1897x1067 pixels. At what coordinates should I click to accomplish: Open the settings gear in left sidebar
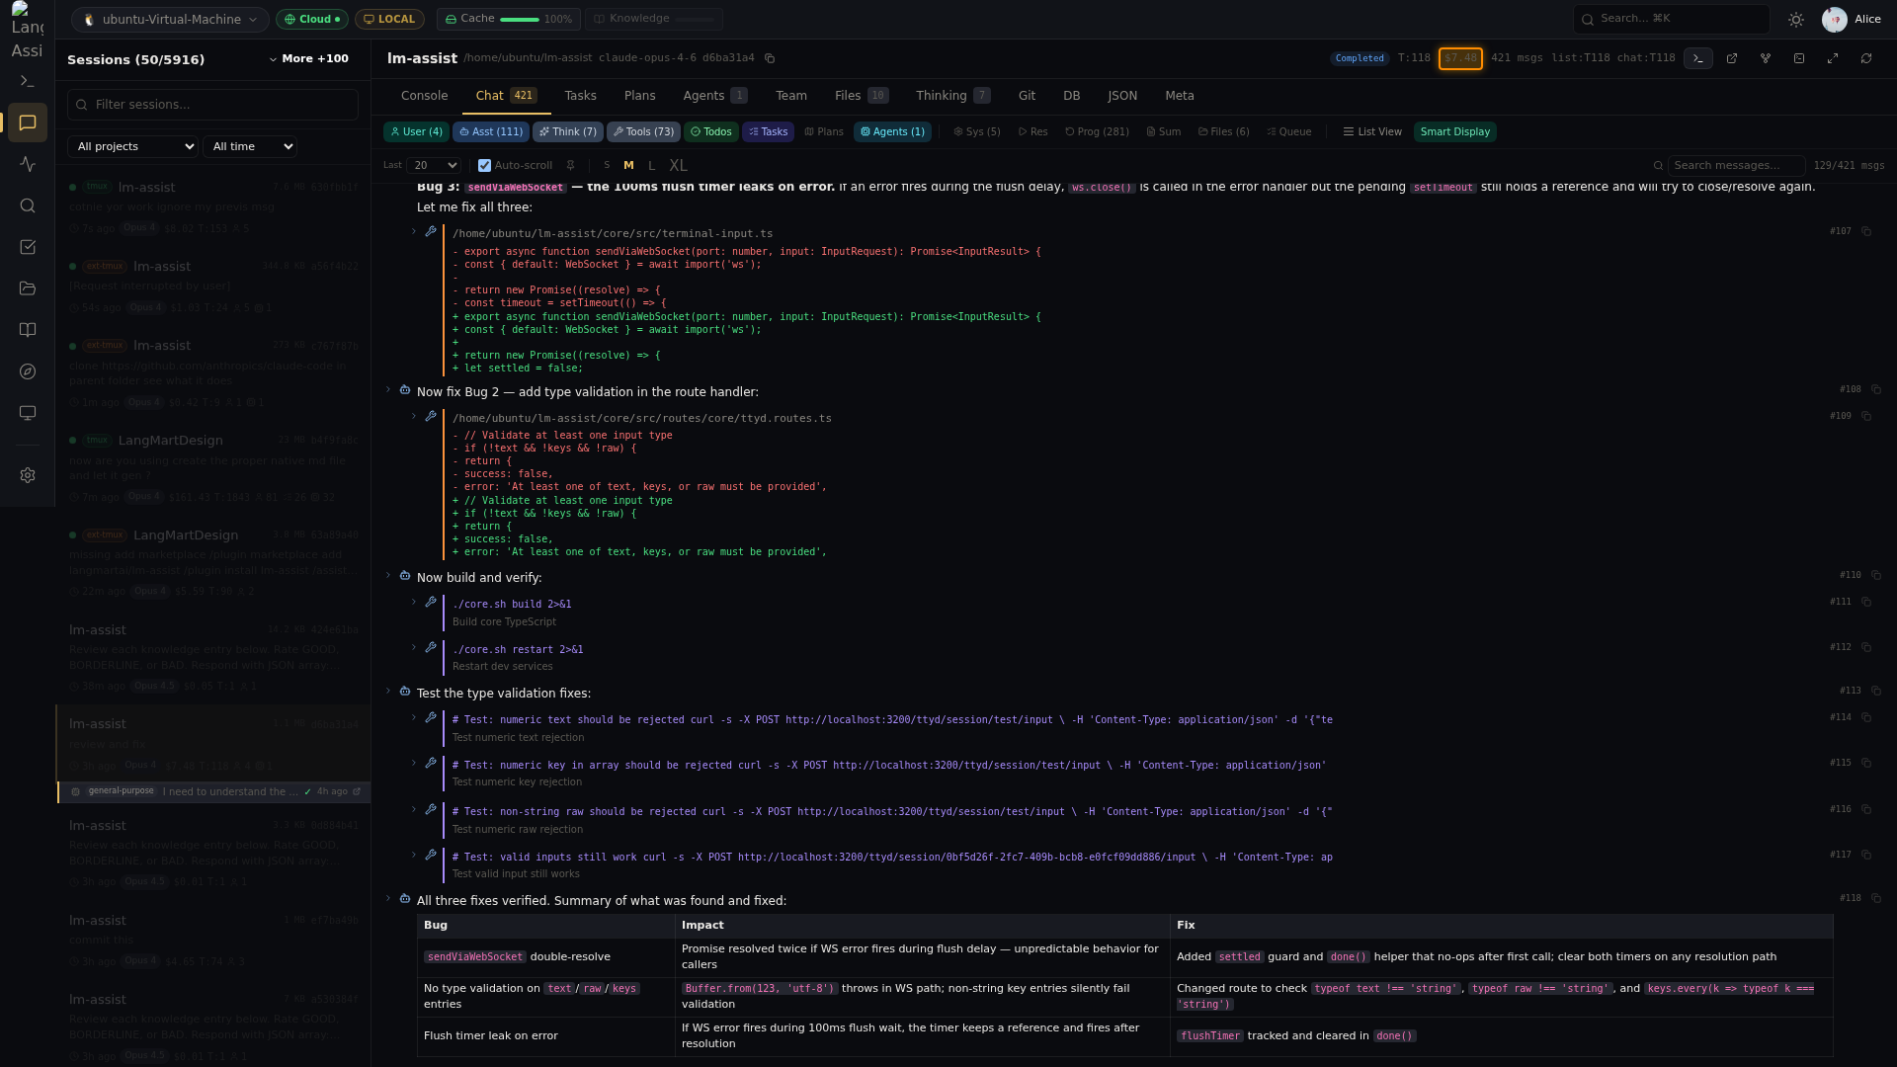pos(28,475)
